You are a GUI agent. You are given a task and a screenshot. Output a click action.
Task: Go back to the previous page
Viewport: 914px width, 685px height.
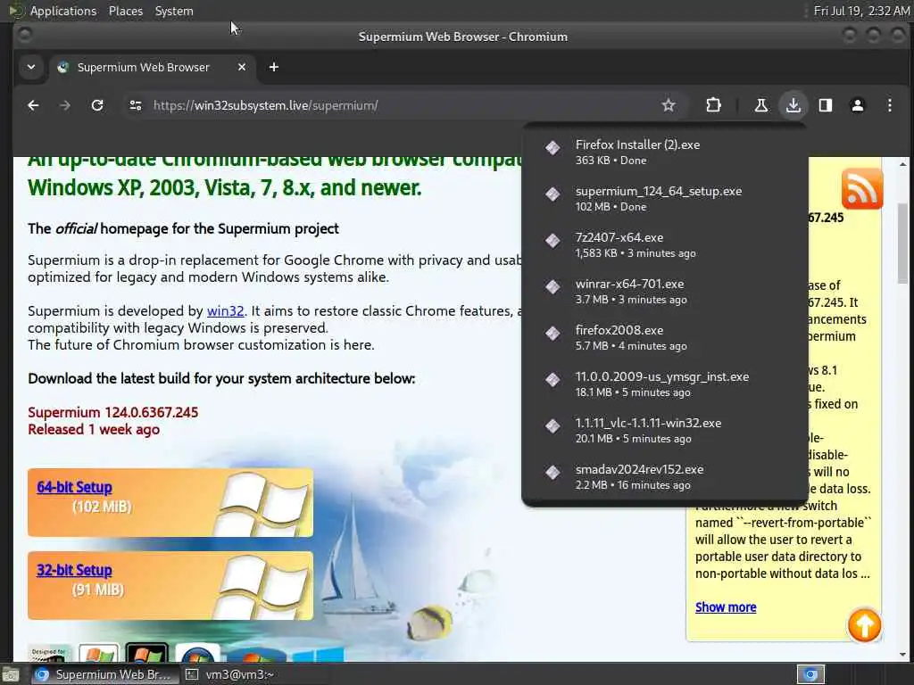[x=33, y=105]
